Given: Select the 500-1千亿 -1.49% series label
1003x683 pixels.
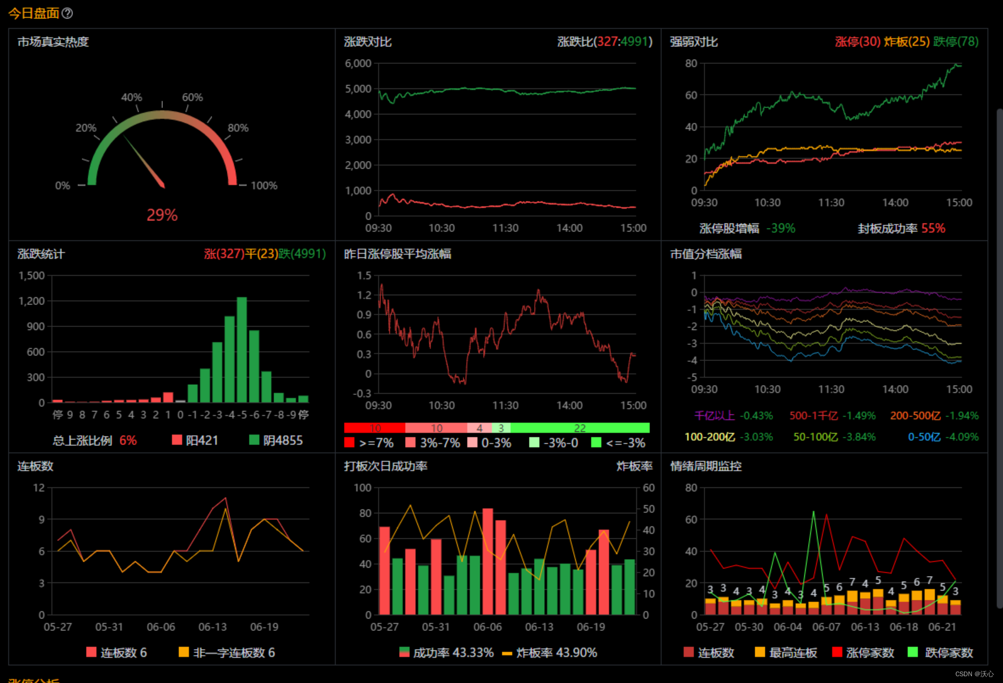Looking at the screenshot, I should (832, 415).
